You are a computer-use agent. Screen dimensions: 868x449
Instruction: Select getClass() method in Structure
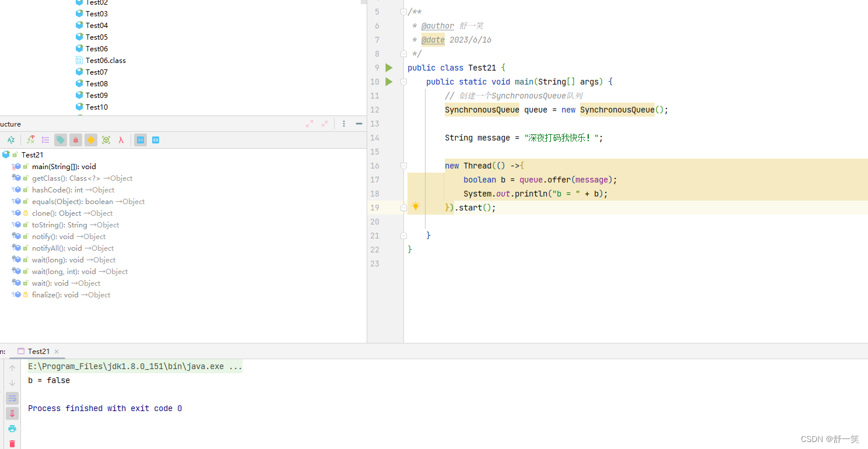tap(82, 178)
